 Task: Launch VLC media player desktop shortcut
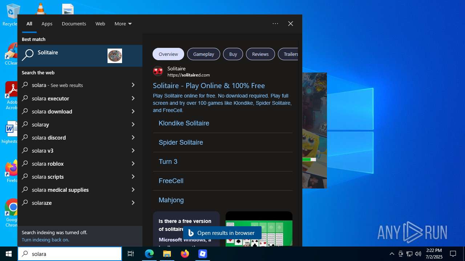[40, 9]
